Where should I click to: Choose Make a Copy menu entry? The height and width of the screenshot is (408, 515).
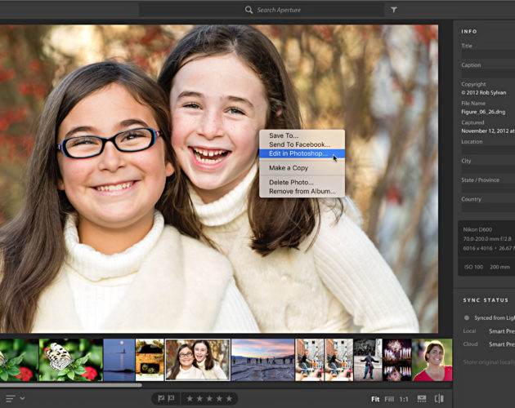point(302,168)
